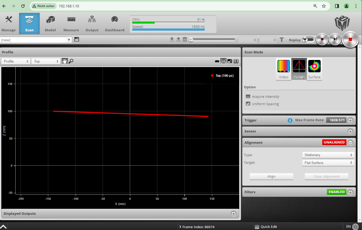This screenshot has height=230, width=362.
Task: Click the playback filter funnel icon
Action: click(282, 40)
